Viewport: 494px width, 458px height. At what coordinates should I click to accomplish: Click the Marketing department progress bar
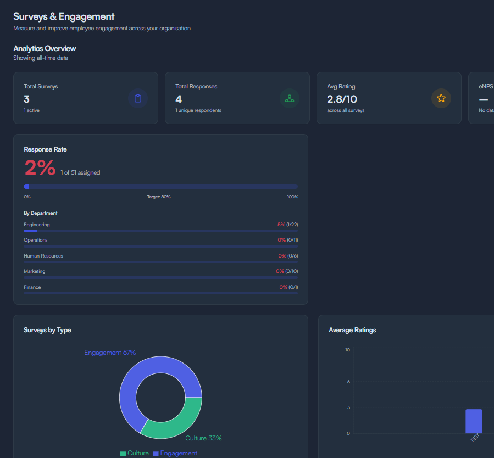pos(160,278)
